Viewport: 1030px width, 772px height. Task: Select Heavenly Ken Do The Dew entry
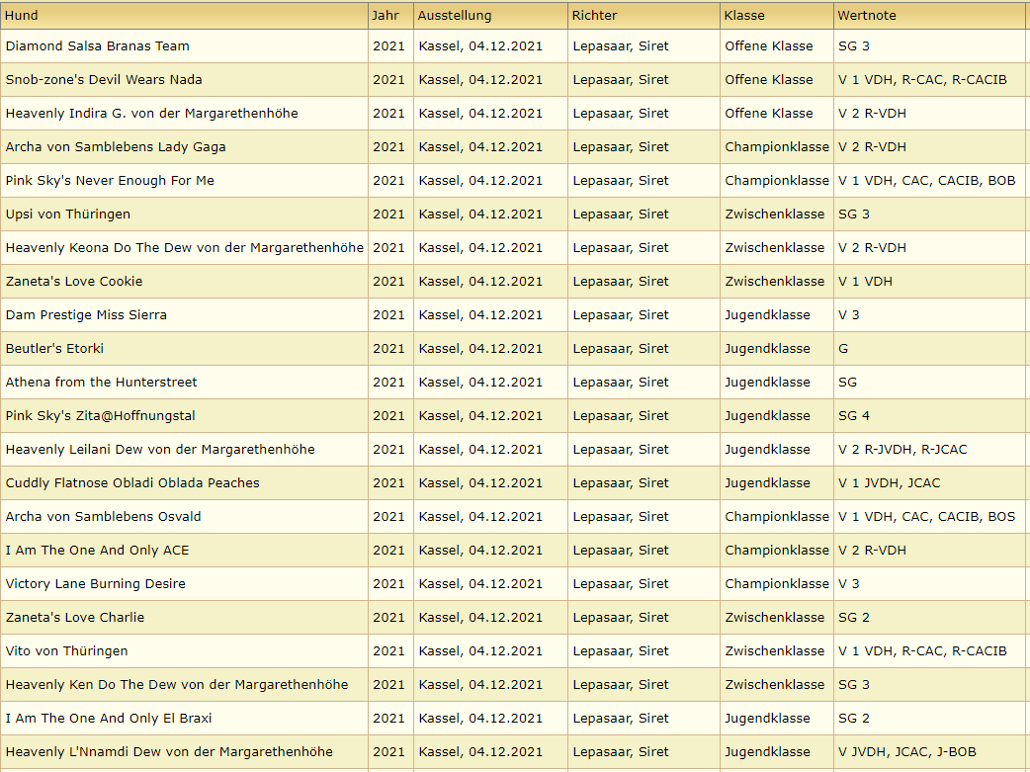(x=177, y=684)
